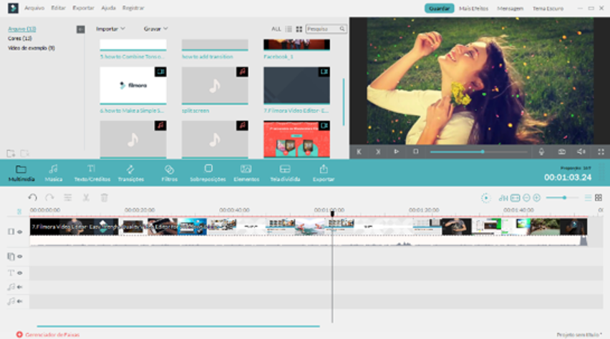Open the Gerenciador de Faixas link
The image size is (610, 339).
tap(52, 334)
